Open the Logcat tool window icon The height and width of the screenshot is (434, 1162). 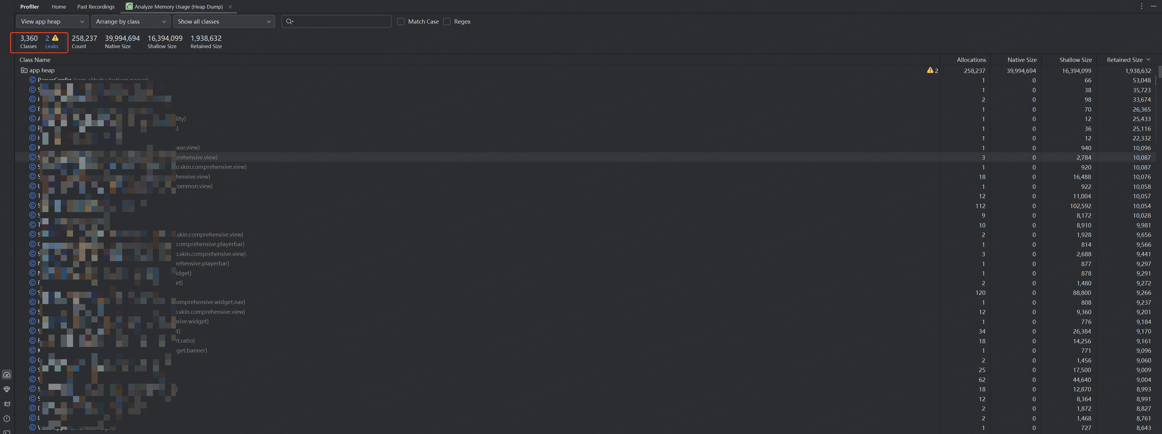(7, 404)
